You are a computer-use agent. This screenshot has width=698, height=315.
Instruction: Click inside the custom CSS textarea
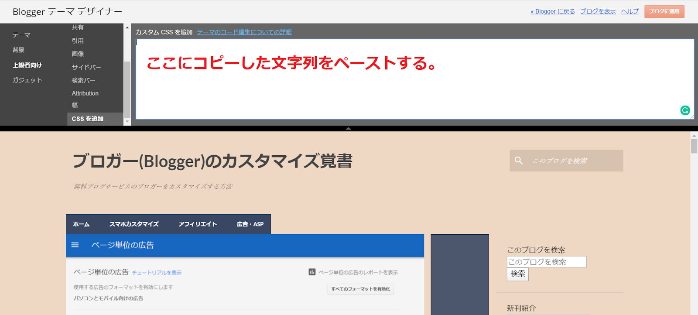tap(415, 79)
